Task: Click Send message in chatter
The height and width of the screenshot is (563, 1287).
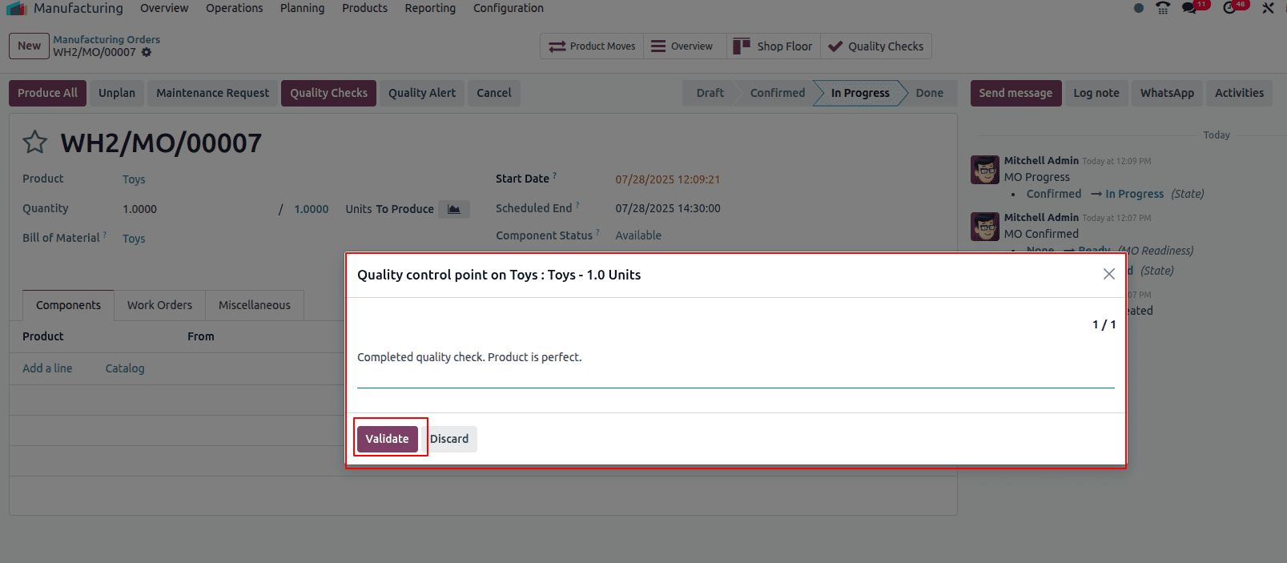Action: tap(1016, 93)
